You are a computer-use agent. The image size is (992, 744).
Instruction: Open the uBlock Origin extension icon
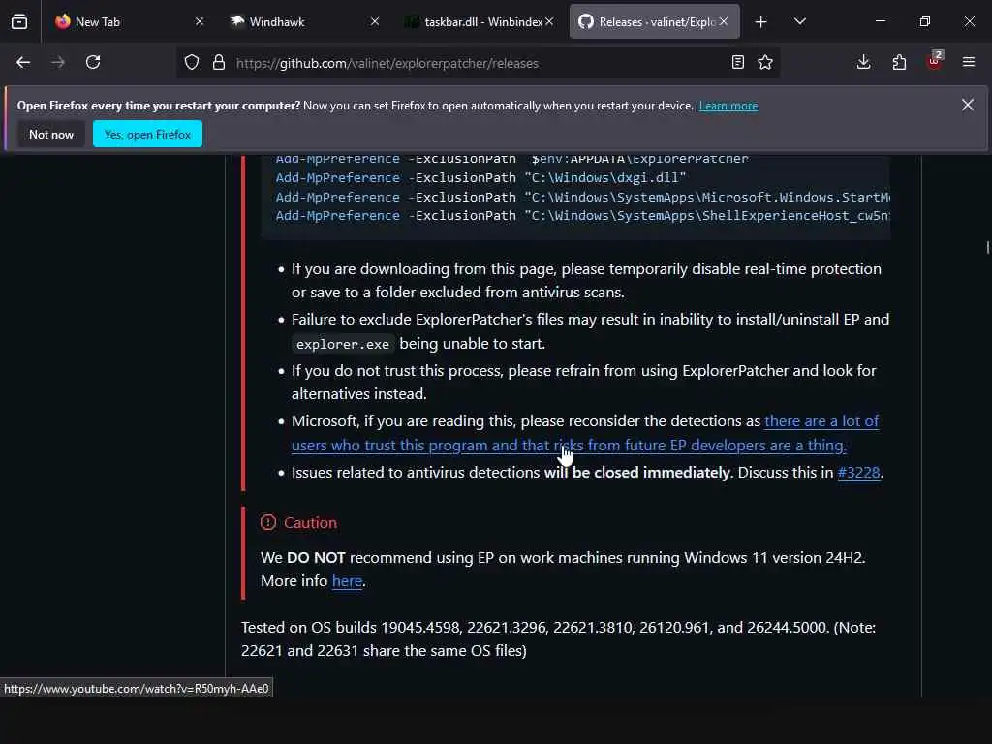(935, 61)
